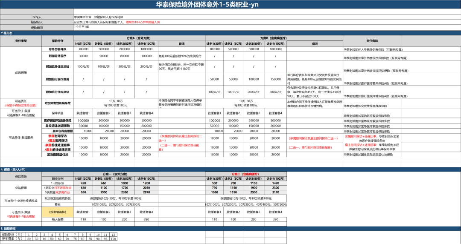The height and width of the screenshot is (244, 461).
Task: Click the 身故遗体送返保险 row label
Action: [x=57, y=126]
